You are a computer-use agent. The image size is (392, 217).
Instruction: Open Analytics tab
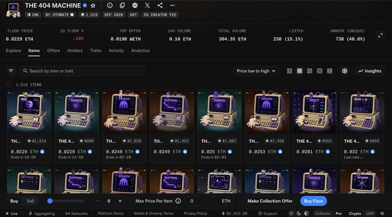click(x=140, y=51)
